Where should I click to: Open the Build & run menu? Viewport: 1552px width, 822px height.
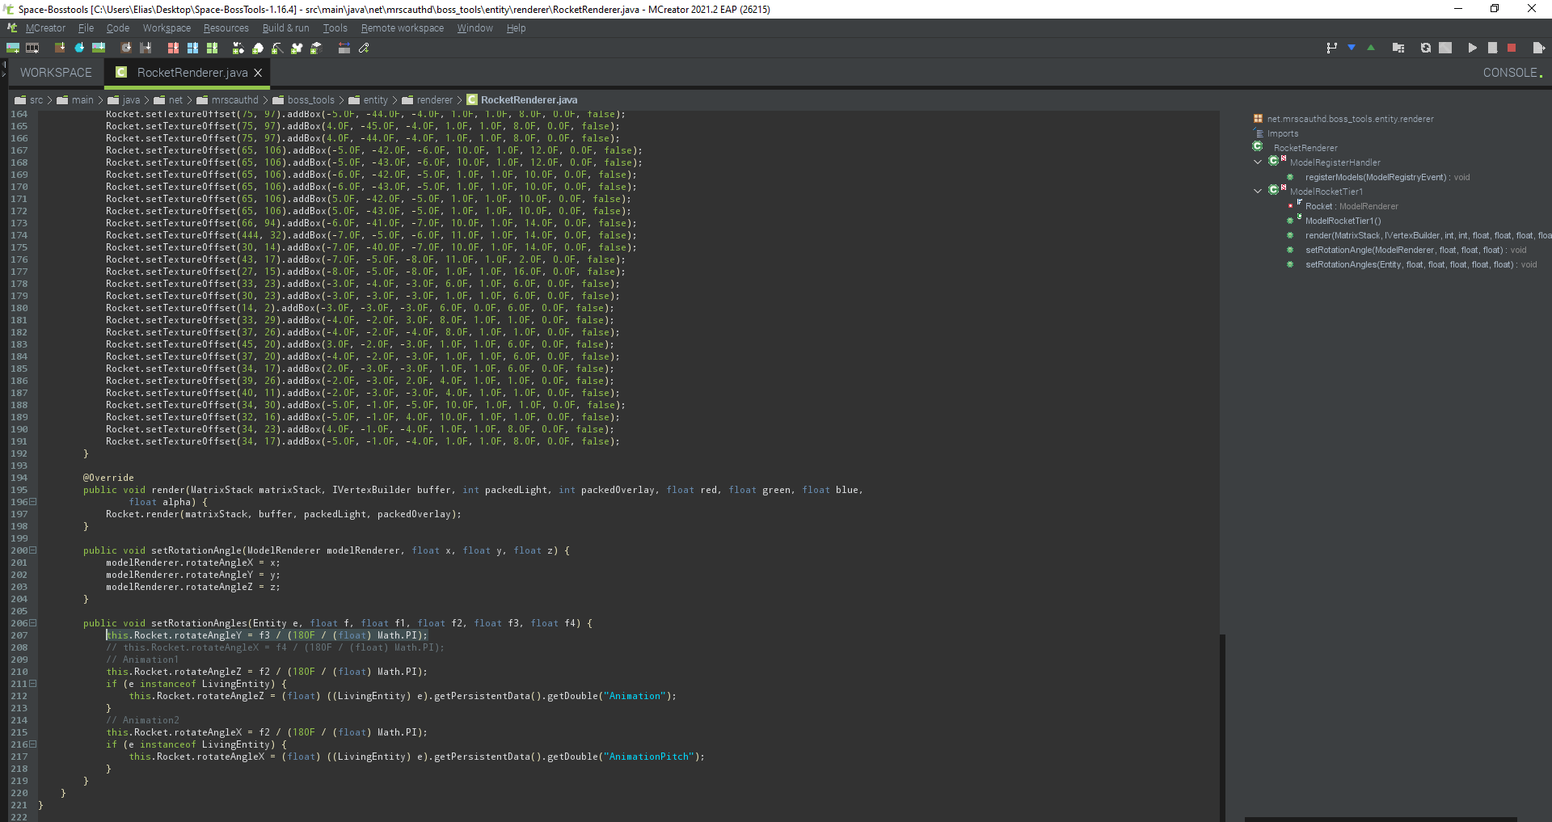(x=285, y=27)
